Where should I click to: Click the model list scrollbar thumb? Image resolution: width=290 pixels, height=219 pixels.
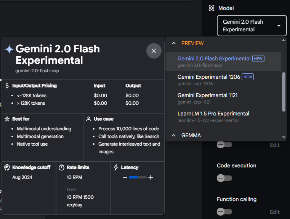coord(284,92)
